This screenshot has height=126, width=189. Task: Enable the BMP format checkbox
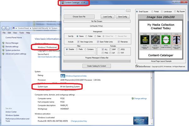click(111, 49)
